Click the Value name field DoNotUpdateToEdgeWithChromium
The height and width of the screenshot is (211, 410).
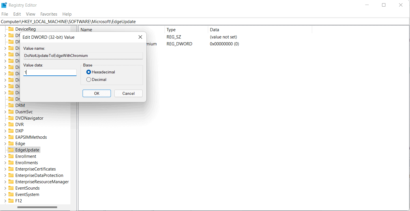pos(83,55)
